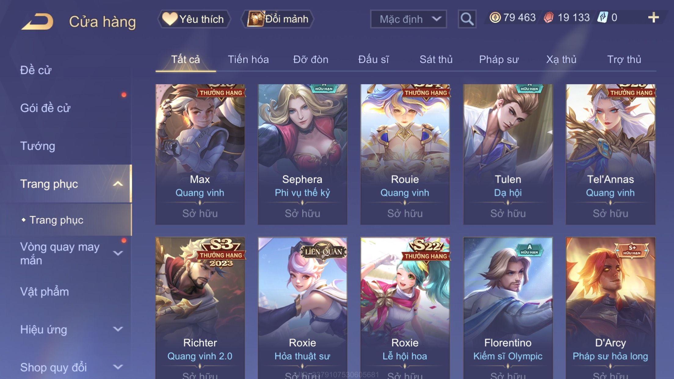Switch to the Pháp sư tab
Viewport: 674px width, 379px height.
(x=499, y=59)
